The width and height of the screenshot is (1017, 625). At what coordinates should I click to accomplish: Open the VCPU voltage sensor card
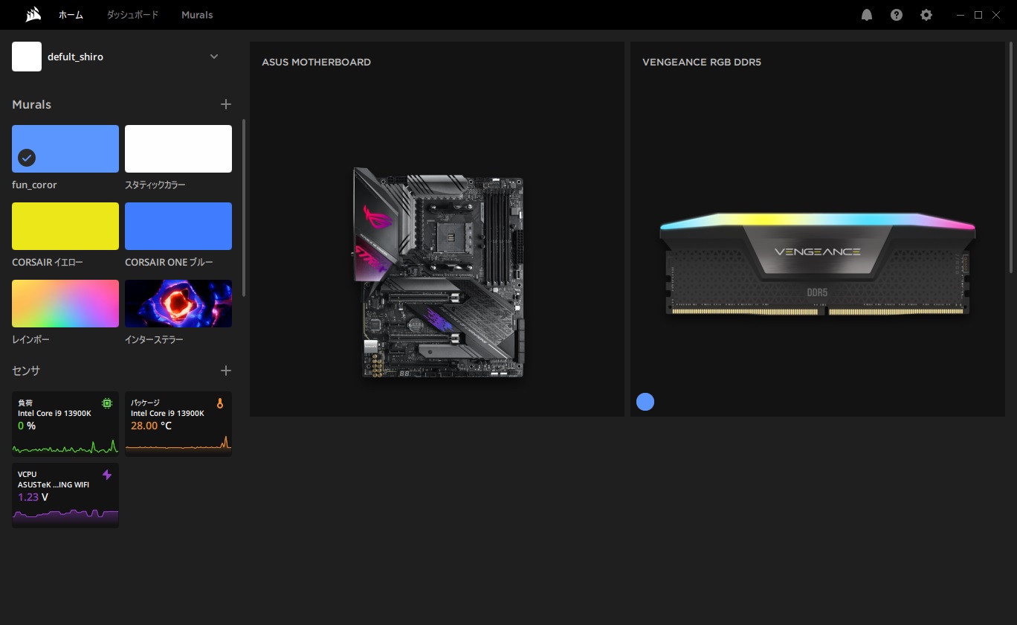pyautogui.click(x=65, y=496)
